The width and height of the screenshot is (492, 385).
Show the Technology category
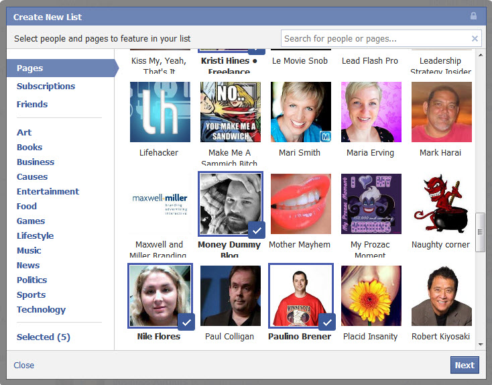click(41, 310)
